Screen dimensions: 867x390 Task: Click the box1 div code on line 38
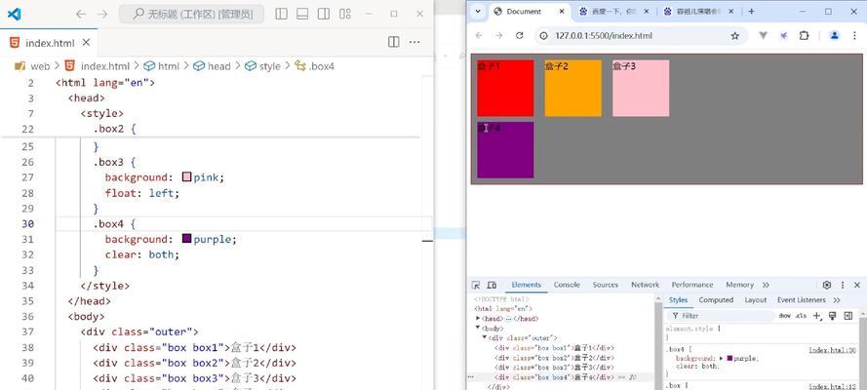click(x=195, y=347)
